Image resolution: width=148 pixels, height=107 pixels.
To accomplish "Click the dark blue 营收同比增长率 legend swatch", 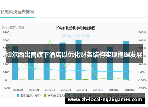I will [x=75, y=95].
